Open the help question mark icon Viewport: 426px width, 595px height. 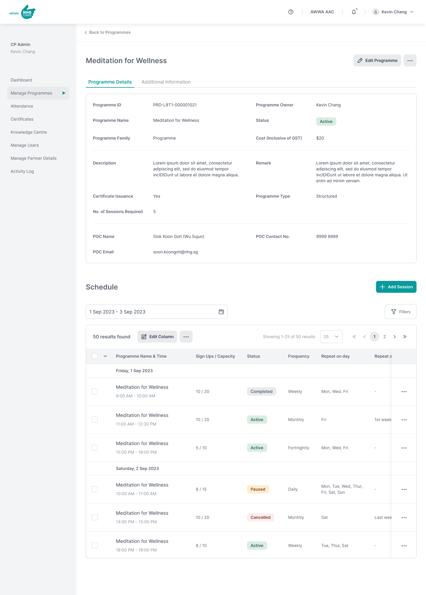pos(291,12)
